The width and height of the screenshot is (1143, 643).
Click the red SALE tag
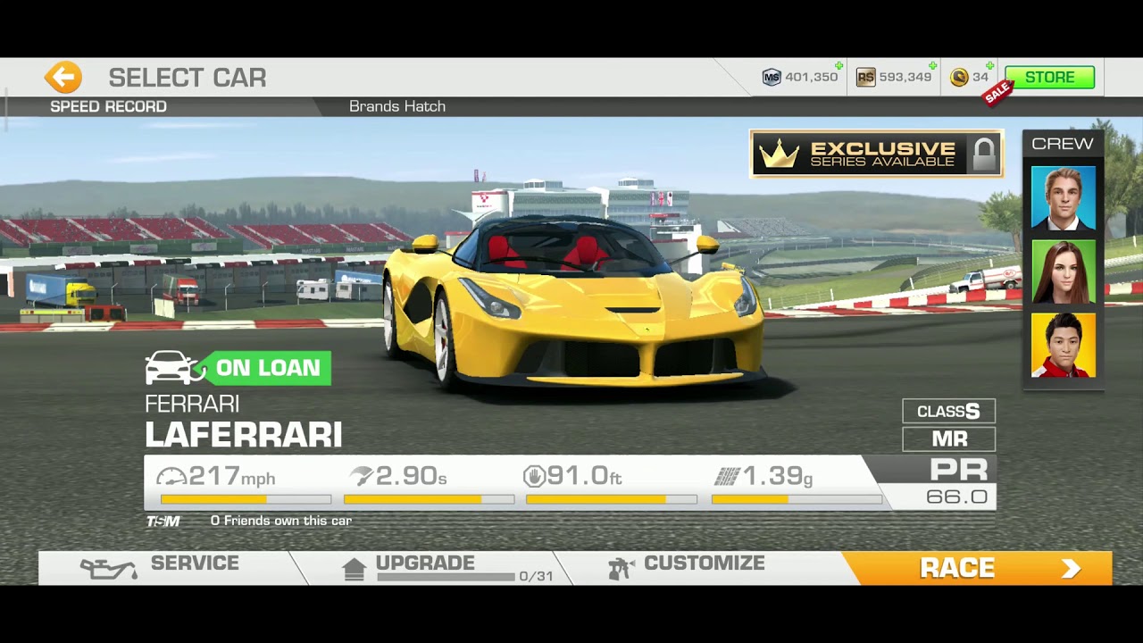997,91
